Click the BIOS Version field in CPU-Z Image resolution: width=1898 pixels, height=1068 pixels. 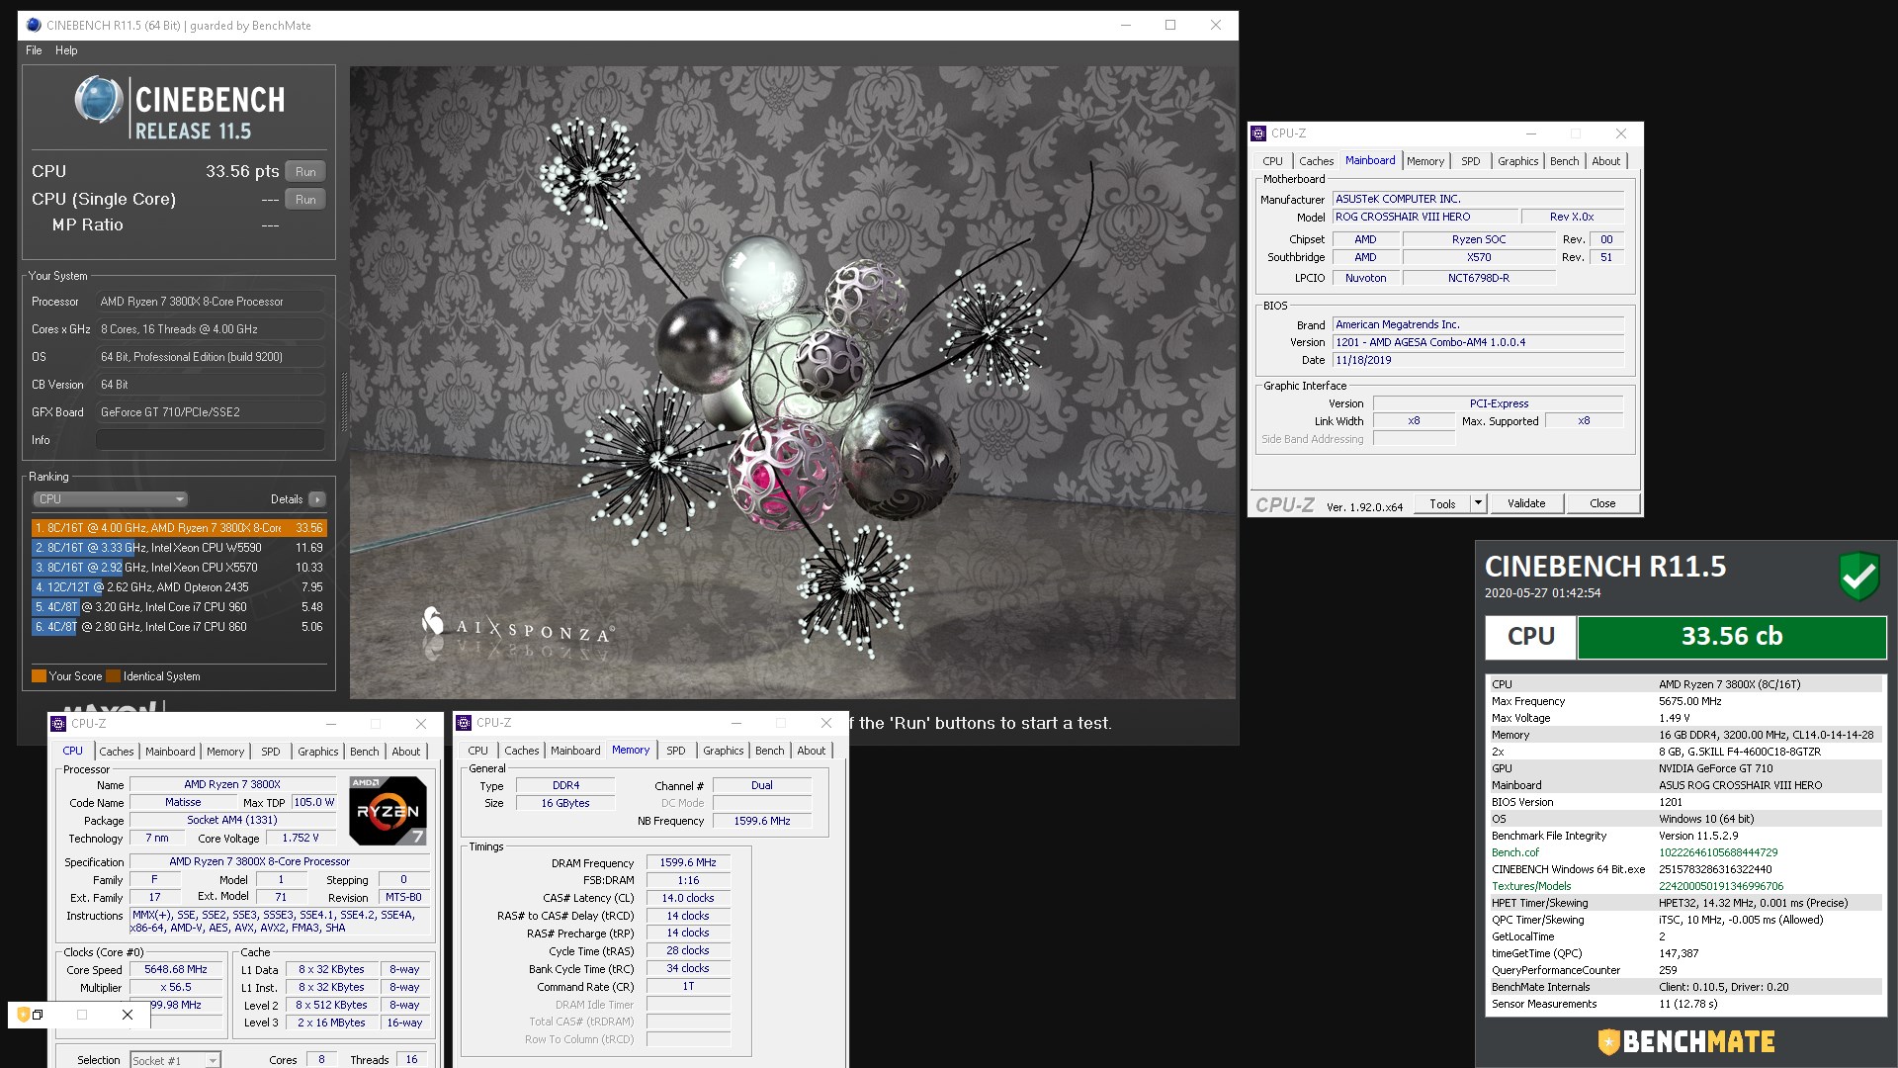click(1478, 343)
